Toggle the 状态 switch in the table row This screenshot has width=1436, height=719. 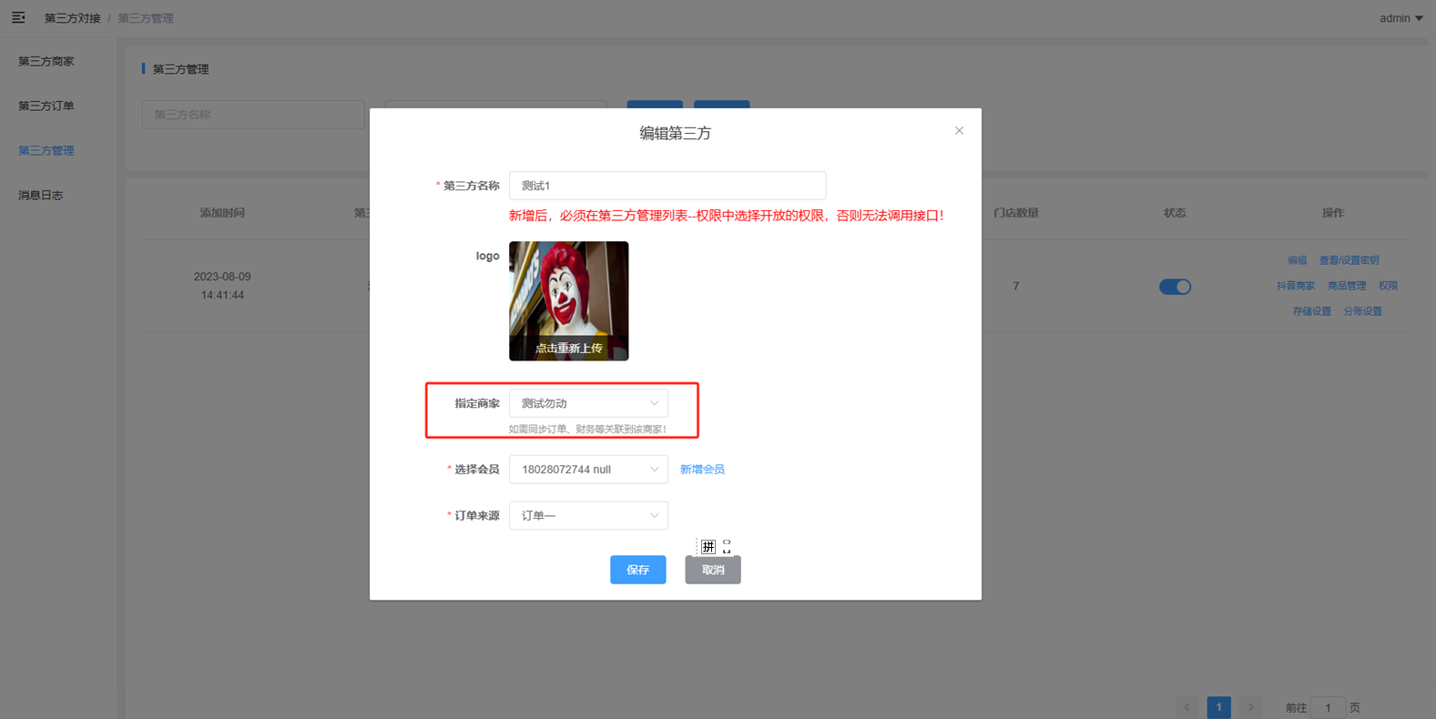pos(1175,287)
